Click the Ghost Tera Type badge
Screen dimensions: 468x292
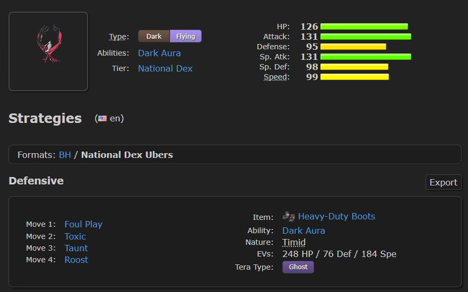[298, 267]
